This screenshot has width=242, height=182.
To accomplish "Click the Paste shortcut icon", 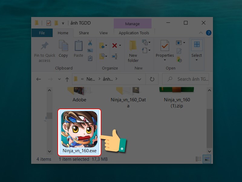I will (x=90, y=58).
